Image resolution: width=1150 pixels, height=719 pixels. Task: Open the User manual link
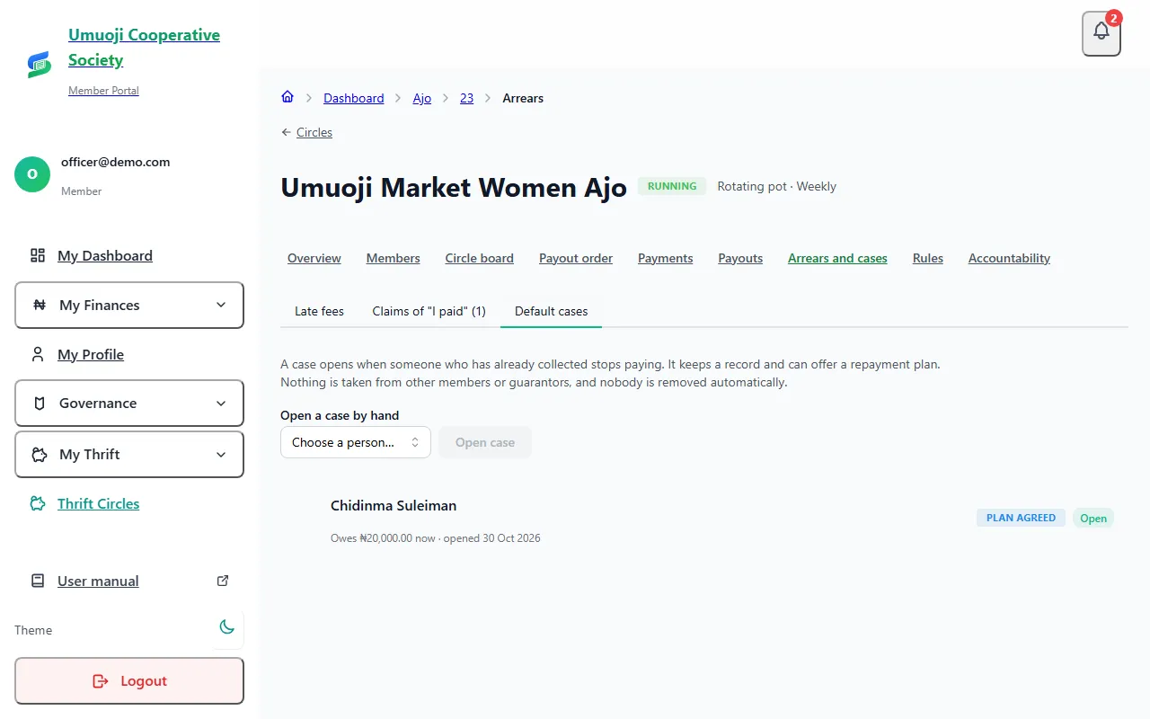(98, 581)
